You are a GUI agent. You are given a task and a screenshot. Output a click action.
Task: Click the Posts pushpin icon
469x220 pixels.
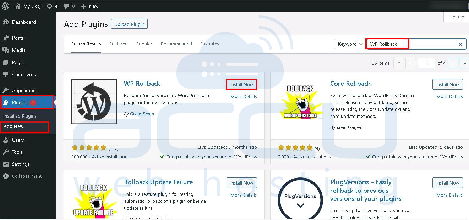pyautogui.click(x=6, y=38)
